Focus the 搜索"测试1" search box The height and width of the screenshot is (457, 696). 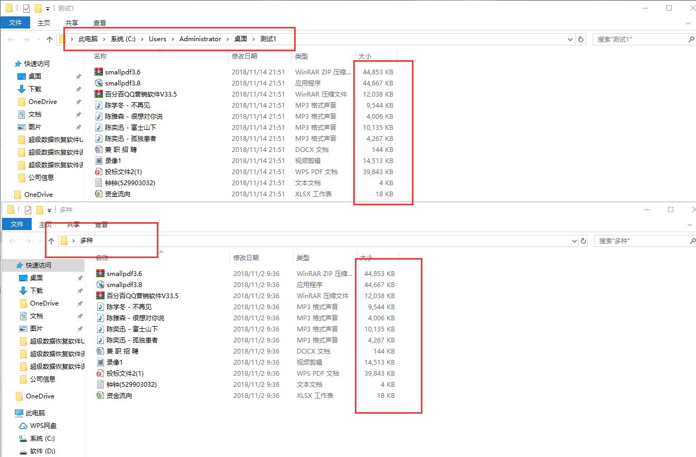644,39
